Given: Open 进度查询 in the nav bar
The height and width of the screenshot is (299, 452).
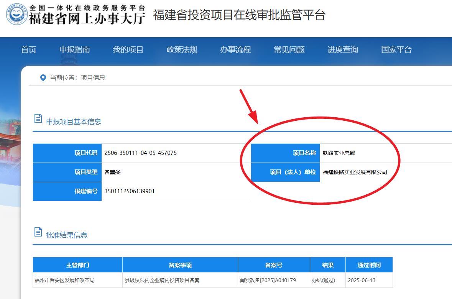Looking at the screenshot, I should (x=343, y=49).
